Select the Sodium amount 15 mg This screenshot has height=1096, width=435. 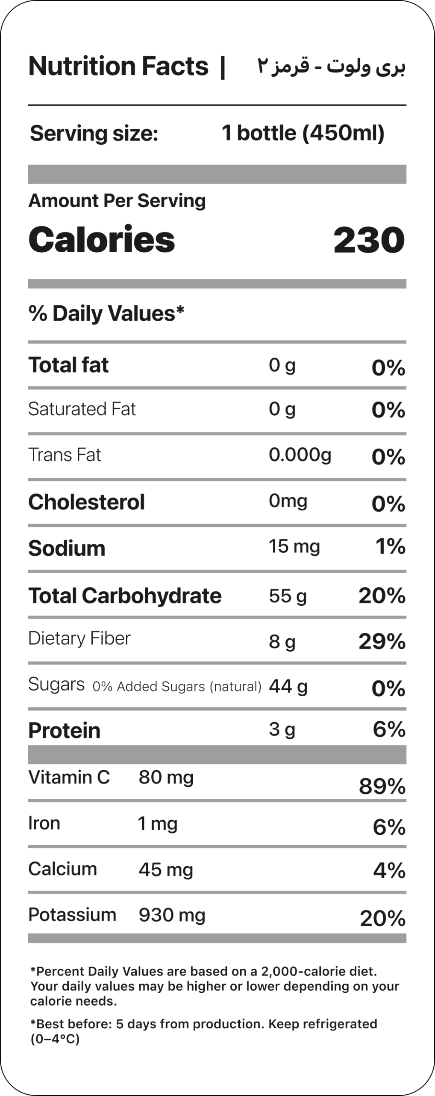point(294,547)
